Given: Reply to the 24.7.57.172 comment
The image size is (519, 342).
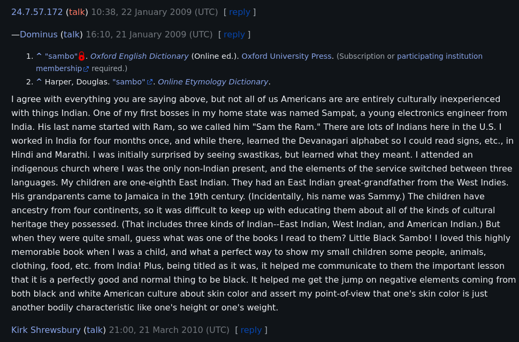Looking at the screenshot, I should click(239, 12).
